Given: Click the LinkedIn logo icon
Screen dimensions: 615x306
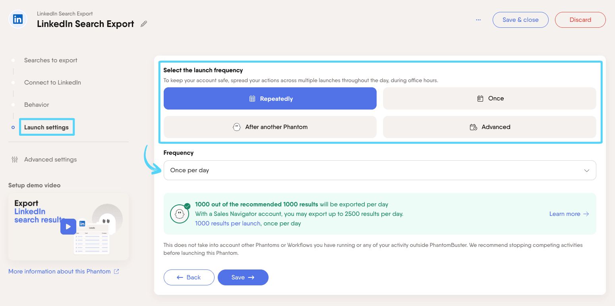Looking at the screenshot, I should click(18, 19).
